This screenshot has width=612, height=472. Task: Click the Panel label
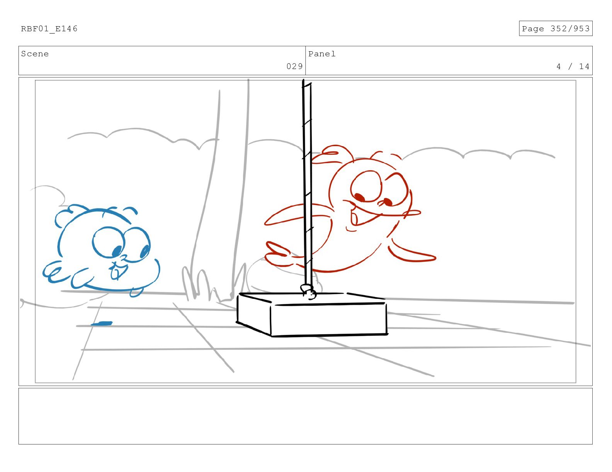pos(322,54)
